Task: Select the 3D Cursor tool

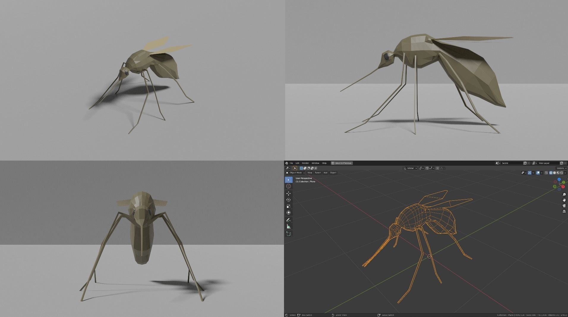Action: click(x=289, y=186)
